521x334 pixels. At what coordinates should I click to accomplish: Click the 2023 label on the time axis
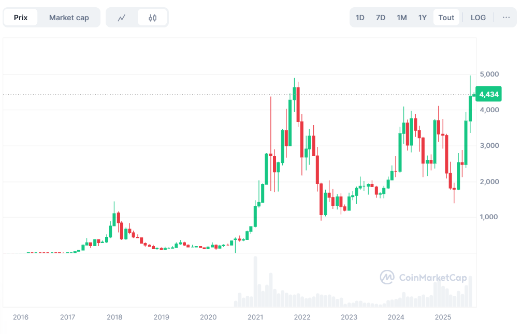pyautogui.click(x=349, y=317)
